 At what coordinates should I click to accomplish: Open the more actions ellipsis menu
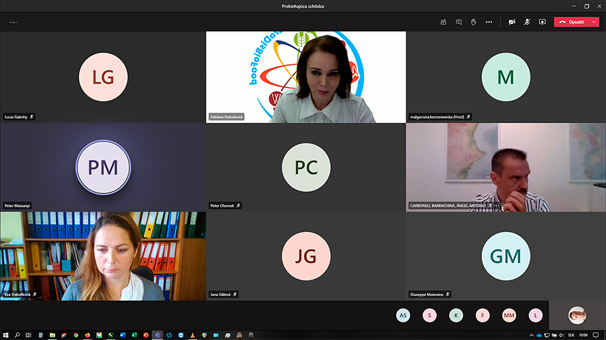[489, 22]
